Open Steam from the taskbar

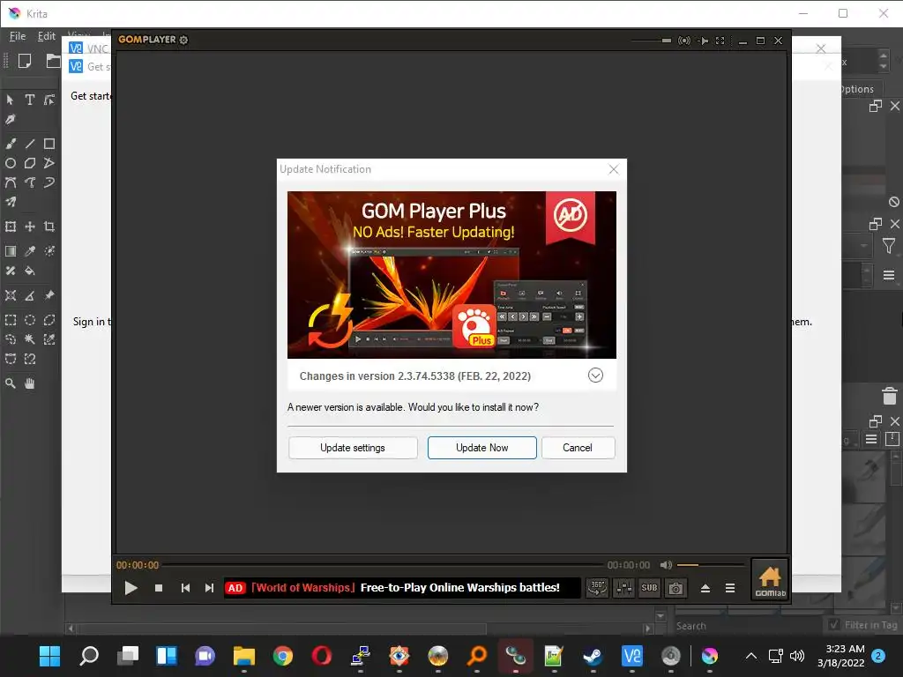click(593, 656)
